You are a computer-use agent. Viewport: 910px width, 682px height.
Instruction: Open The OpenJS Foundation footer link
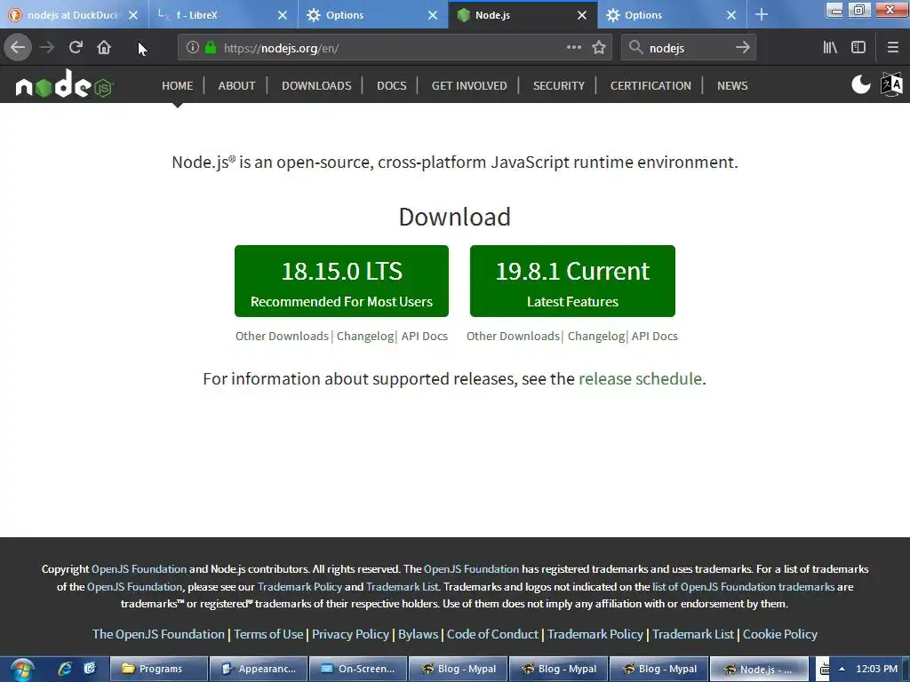tap(158, 634)
